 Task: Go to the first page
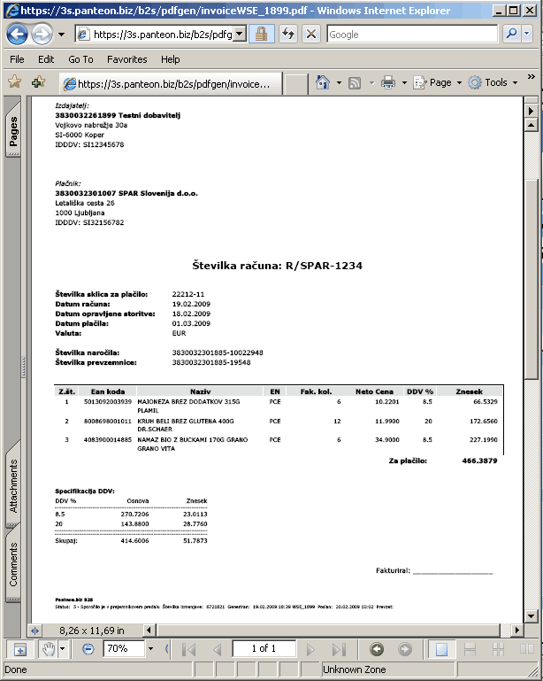coord(188,650)
